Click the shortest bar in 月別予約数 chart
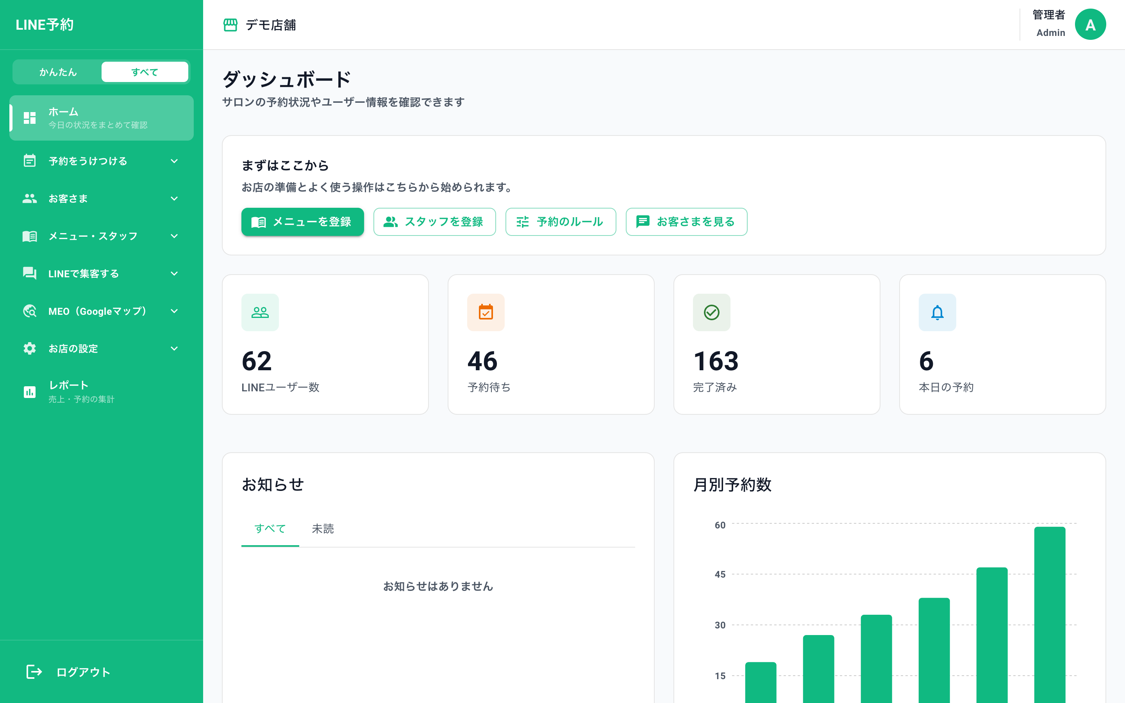Image resolution: width=1125 pixels, height=703 pixels. click(x=761, y=683)
